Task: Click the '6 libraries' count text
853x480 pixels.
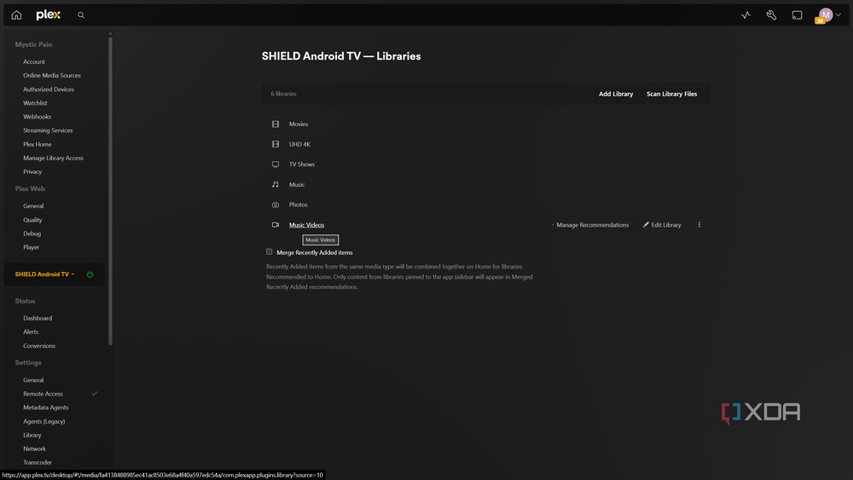Action: tap(283, 94)
